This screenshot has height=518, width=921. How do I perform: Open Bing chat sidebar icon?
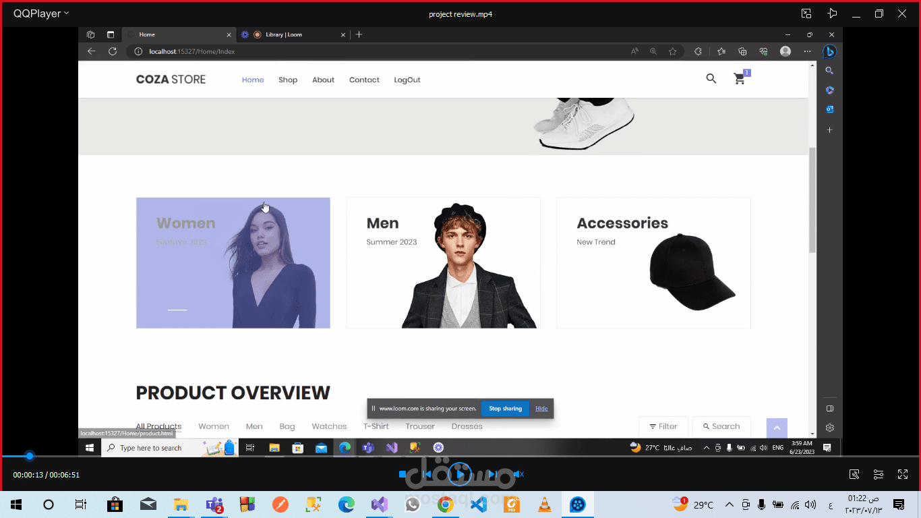830,51
